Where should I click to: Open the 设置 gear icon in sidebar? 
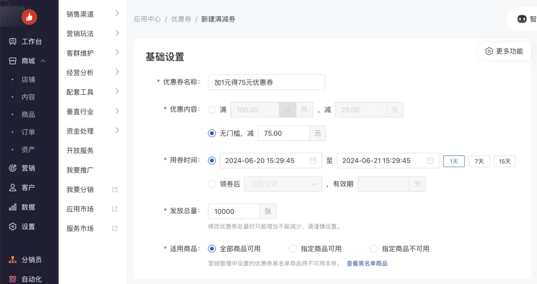point(13,226)
